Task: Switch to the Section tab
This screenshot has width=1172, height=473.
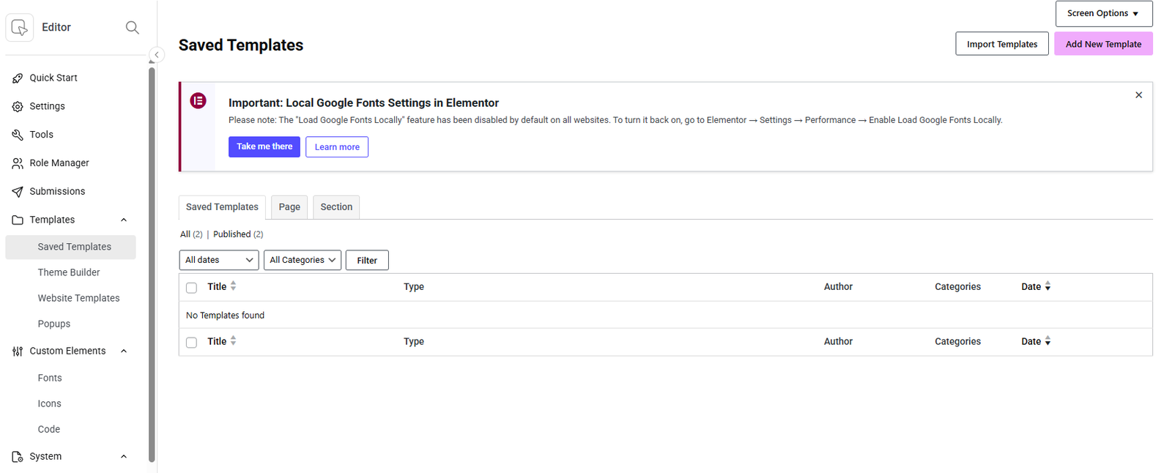Action: coord(336,207)
